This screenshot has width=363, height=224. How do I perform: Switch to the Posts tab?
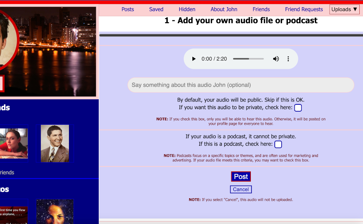pyautogui.click(x=127, y=9)
